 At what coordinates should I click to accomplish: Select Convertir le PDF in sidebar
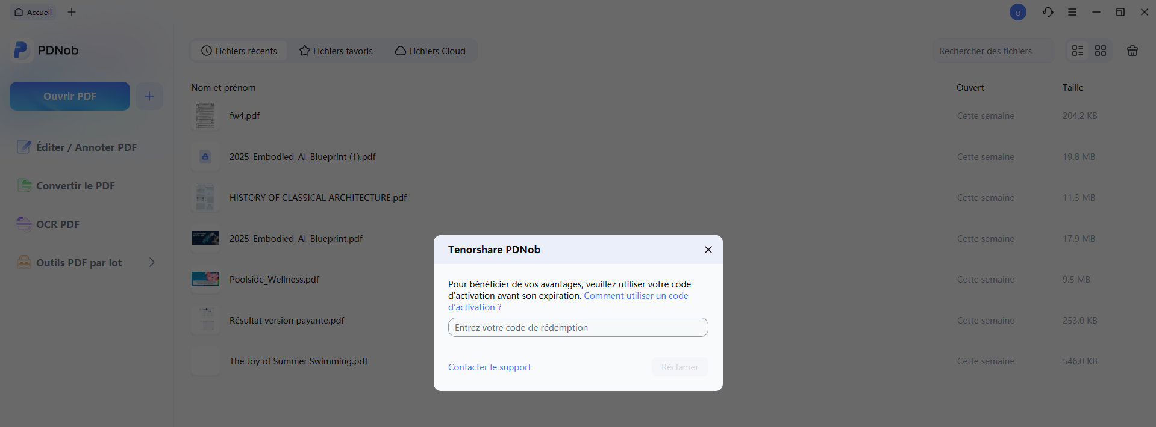(x=66, y=186)
